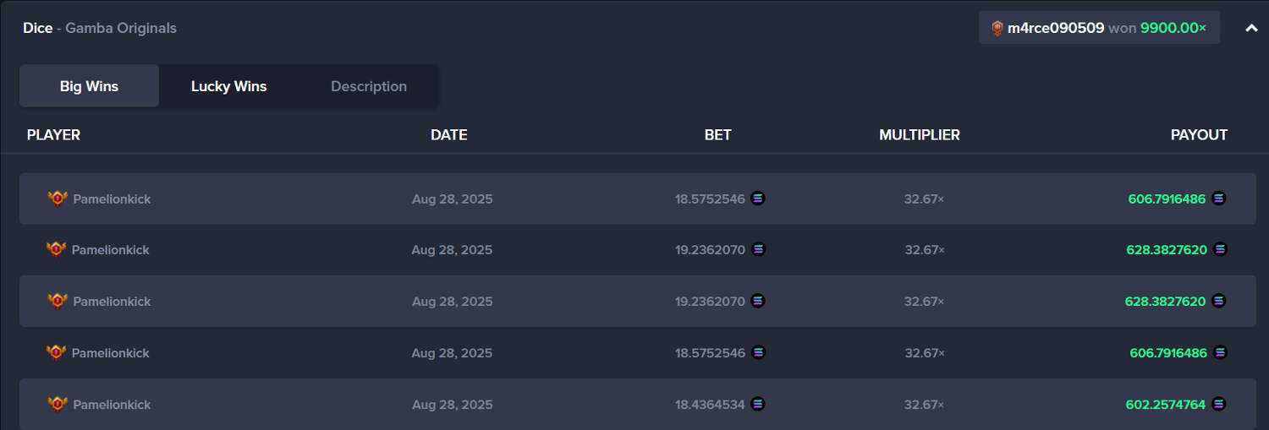Click the rank badge icon in the fifth row

click(58, 404)
